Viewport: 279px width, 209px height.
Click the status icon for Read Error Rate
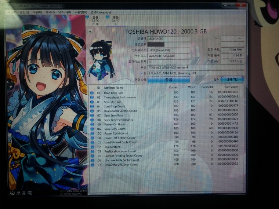[92, 93]
